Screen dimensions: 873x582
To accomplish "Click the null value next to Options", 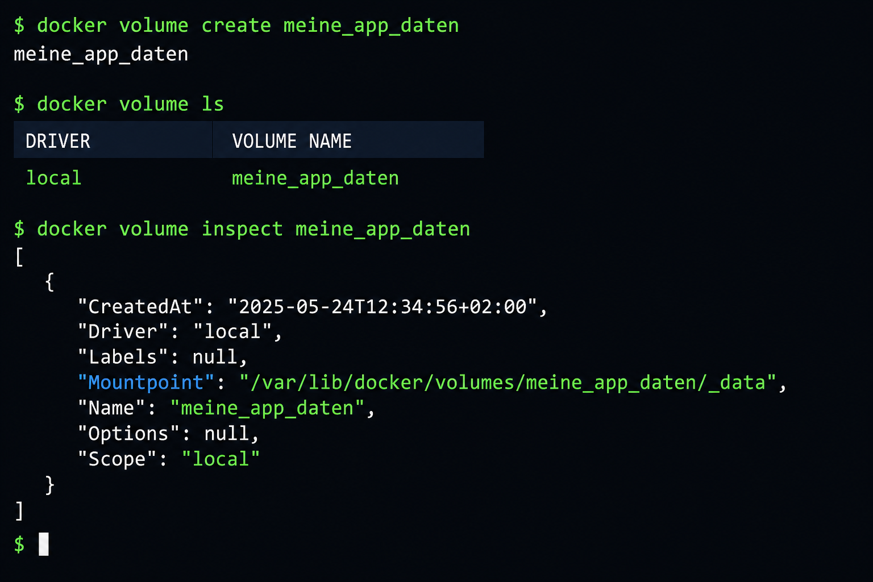I will click(226, 434).
